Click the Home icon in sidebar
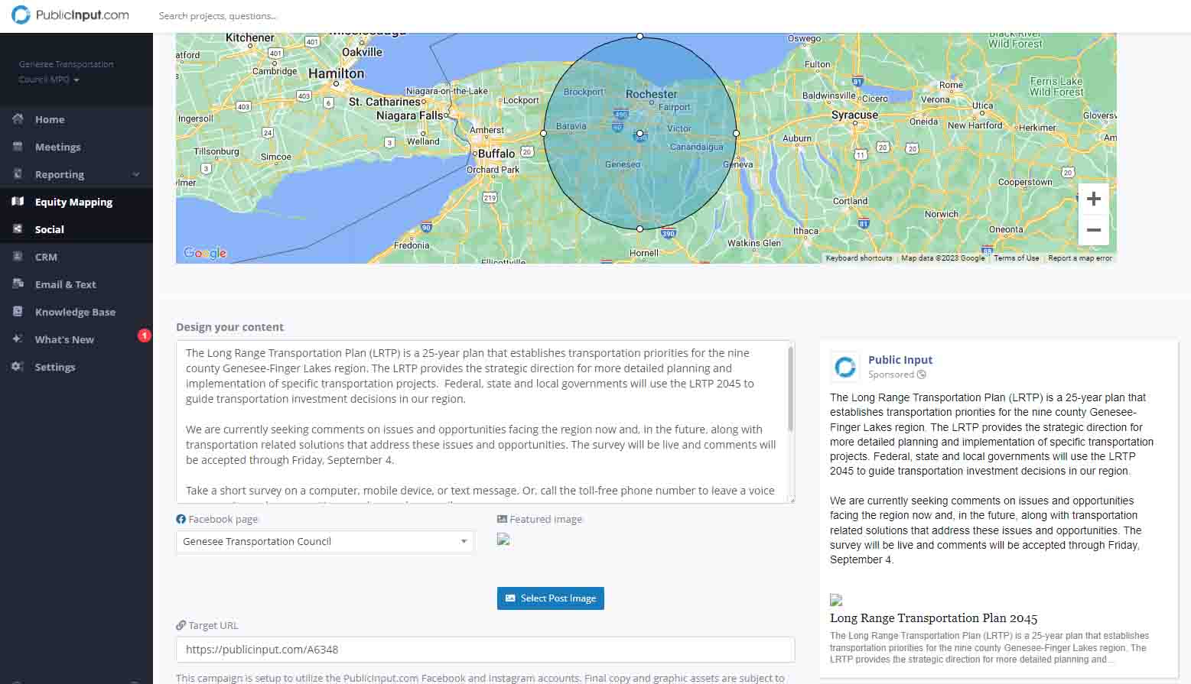This screenshot has width=1191, height=684. click(18, 119)
